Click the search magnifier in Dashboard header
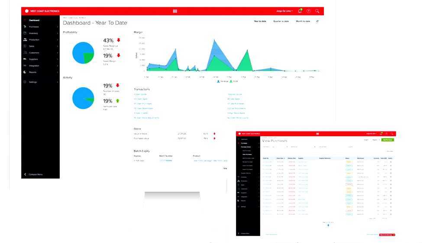This screenshot has width=433, height=243. point(317,11)
